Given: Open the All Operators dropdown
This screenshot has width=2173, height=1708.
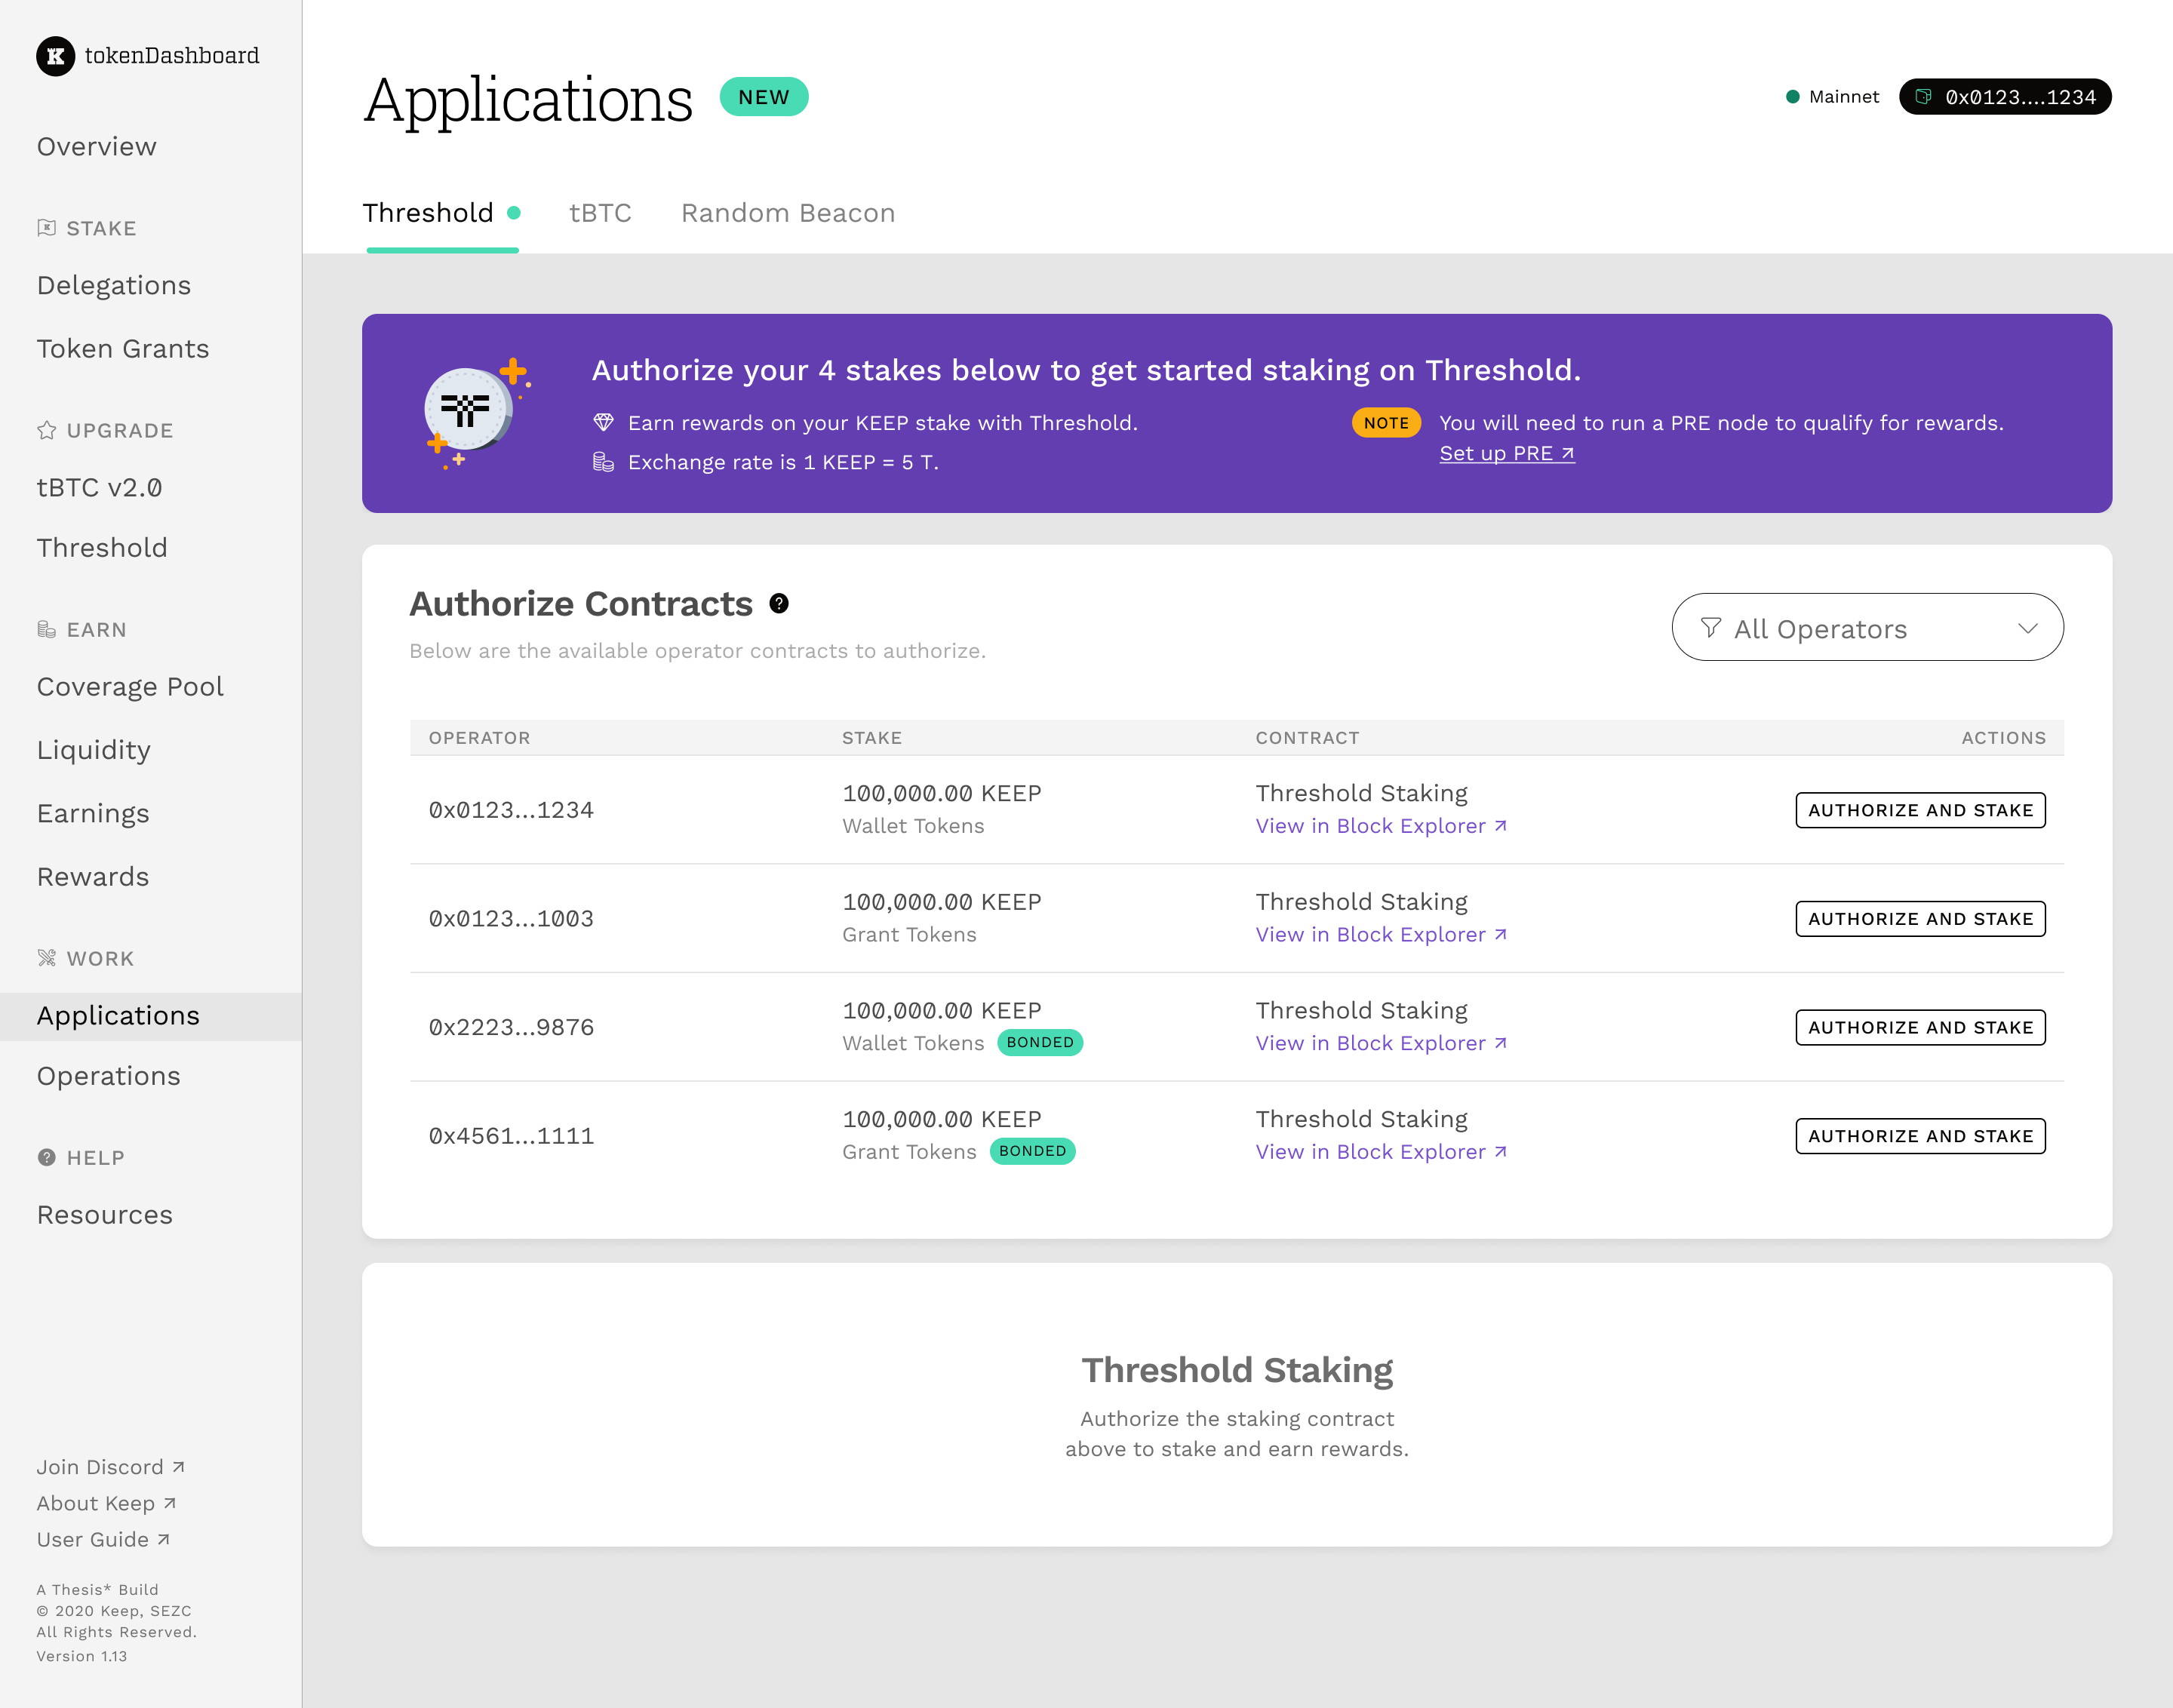Looking at the screenshot, I should click(x=1866, y=628).
